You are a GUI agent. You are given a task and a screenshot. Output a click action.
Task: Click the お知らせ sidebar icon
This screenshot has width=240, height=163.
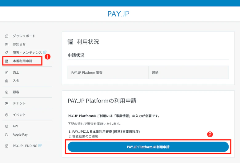coord(6,45)
